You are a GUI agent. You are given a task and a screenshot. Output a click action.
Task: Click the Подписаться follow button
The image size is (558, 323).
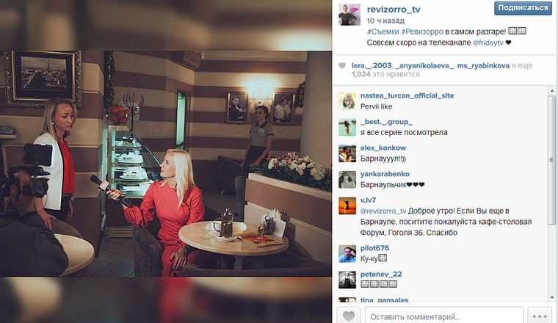pos(523,8)
